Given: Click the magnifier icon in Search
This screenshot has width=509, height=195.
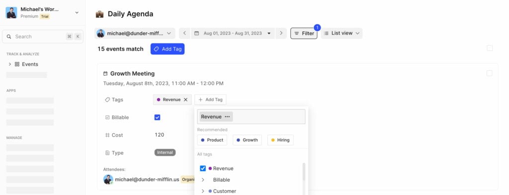Looking at the screenshot, I should coord(9,37).
